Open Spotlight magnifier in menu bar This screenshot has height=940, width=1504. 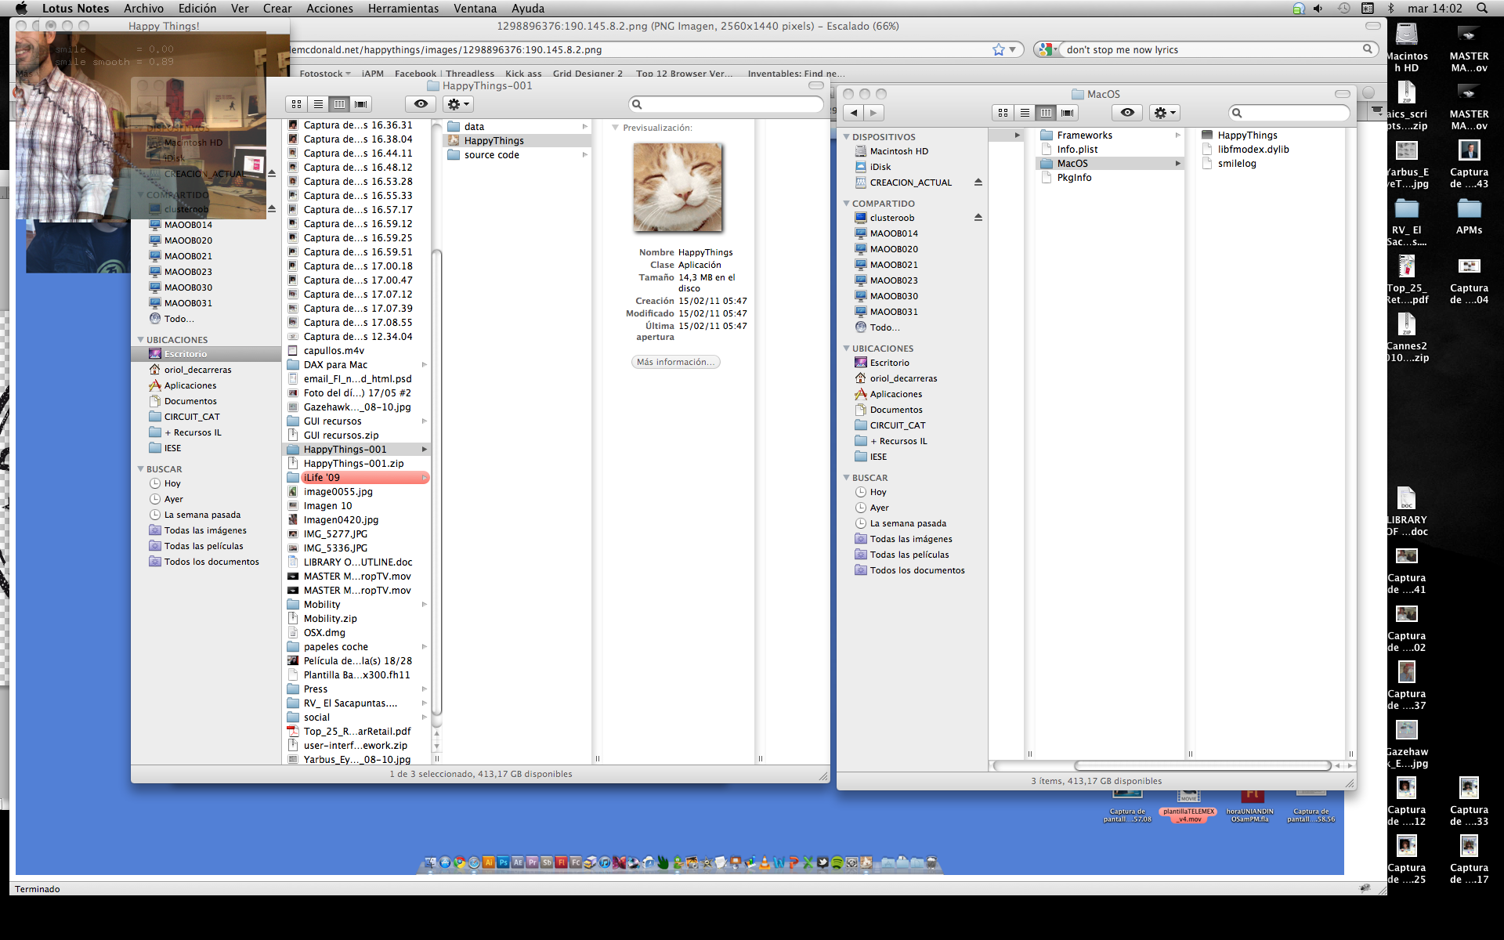1481,8
